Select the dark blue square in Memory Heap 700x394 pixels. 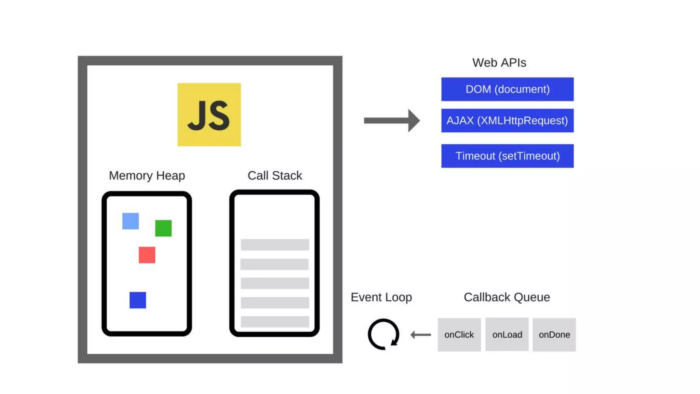click(138, 300)
